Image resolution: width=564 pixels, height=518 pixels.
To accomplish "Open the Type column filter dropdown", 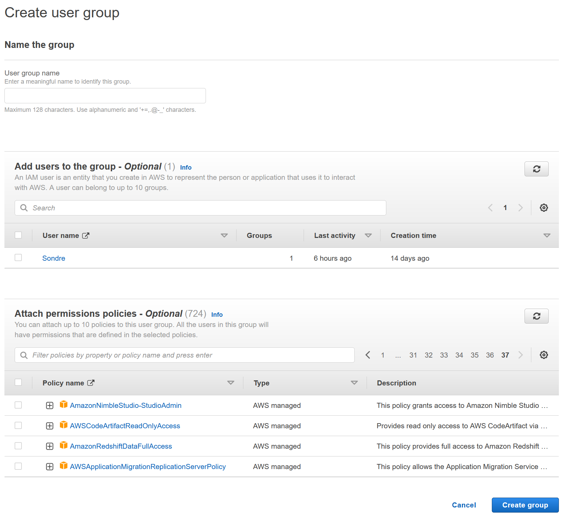I will [354, 382].
